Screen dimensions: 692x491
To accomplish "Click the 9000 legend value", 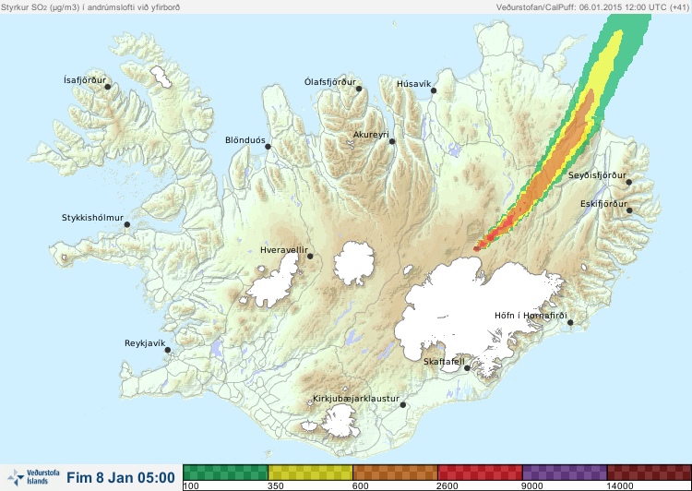I will click(533, 486).
